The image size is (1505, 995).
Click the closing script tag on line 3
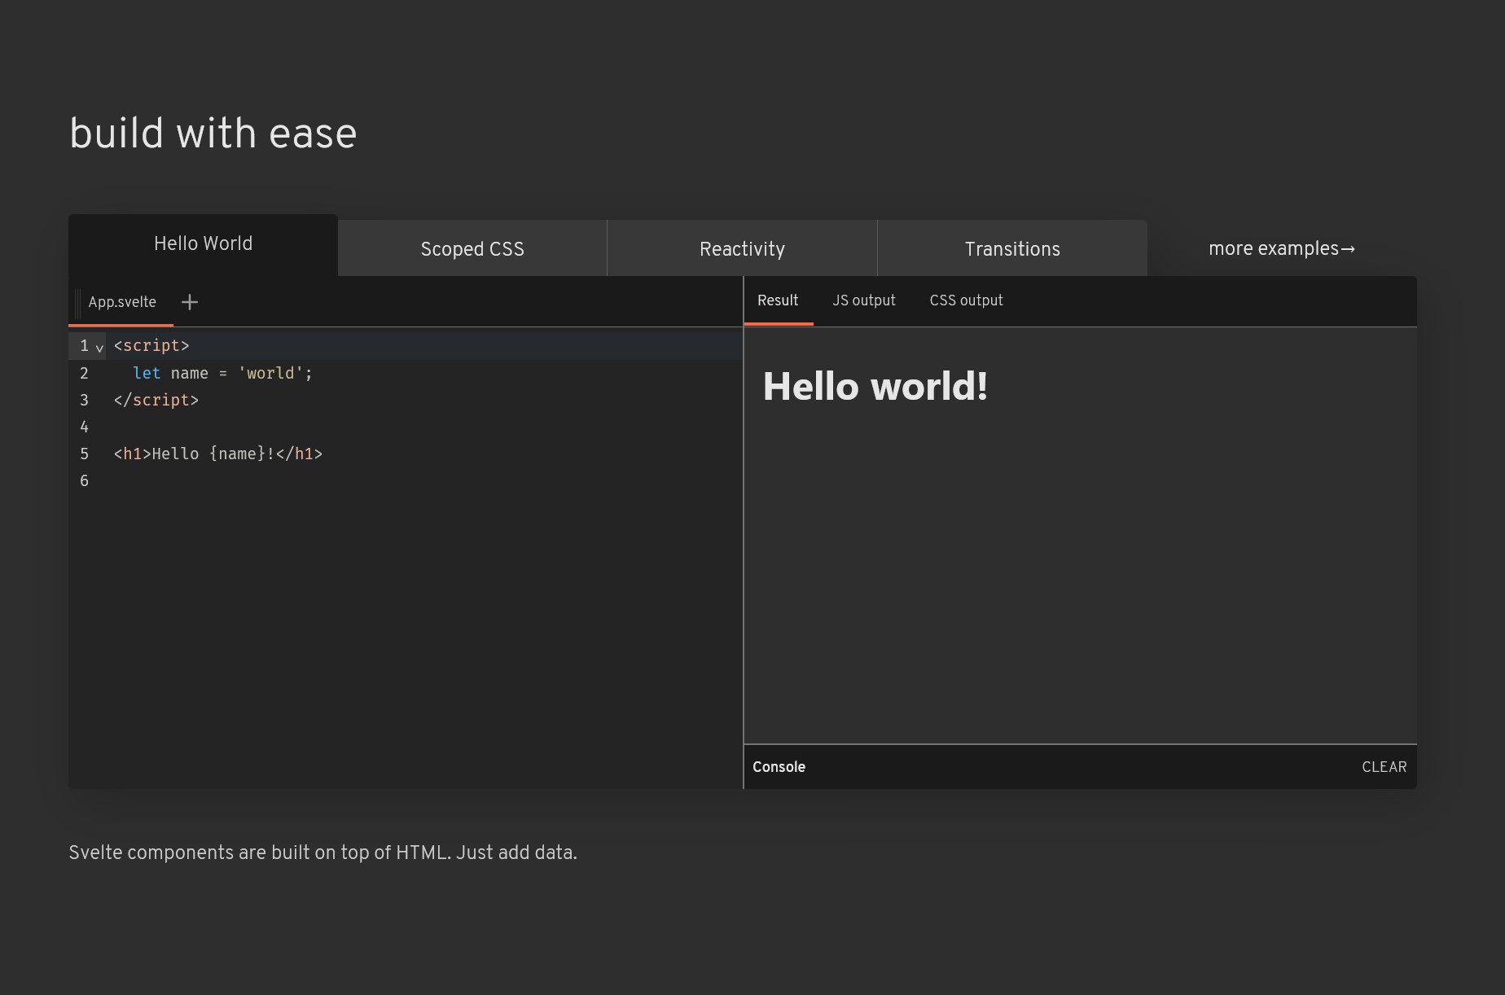pos(156,400)
